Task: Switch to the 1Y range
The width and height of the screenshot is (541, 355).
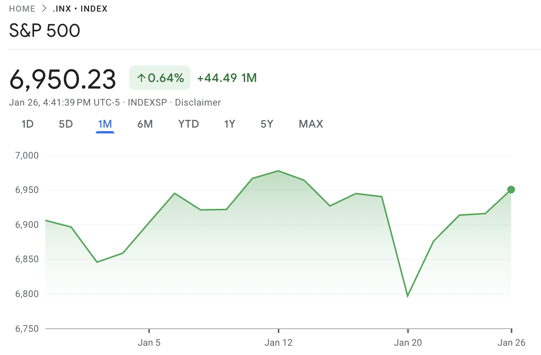Action: [x=229, y=124]
